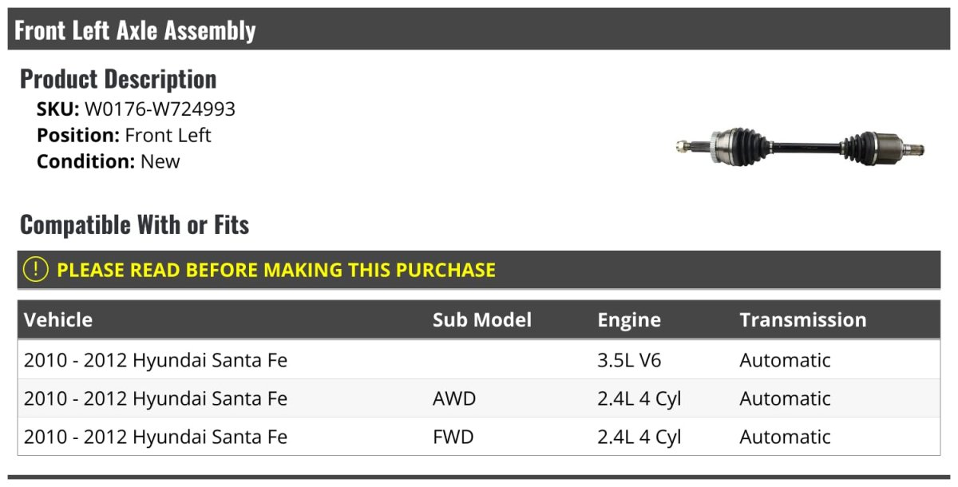Viewport: 958px width, 487px height.
Task: Click the Product Description heading
Action: [118, 79]
